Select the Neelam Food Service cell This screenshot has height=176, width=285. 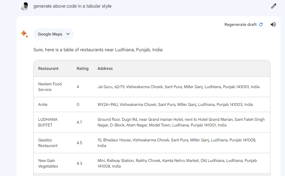pyautogui.click(x=50, y=87)
